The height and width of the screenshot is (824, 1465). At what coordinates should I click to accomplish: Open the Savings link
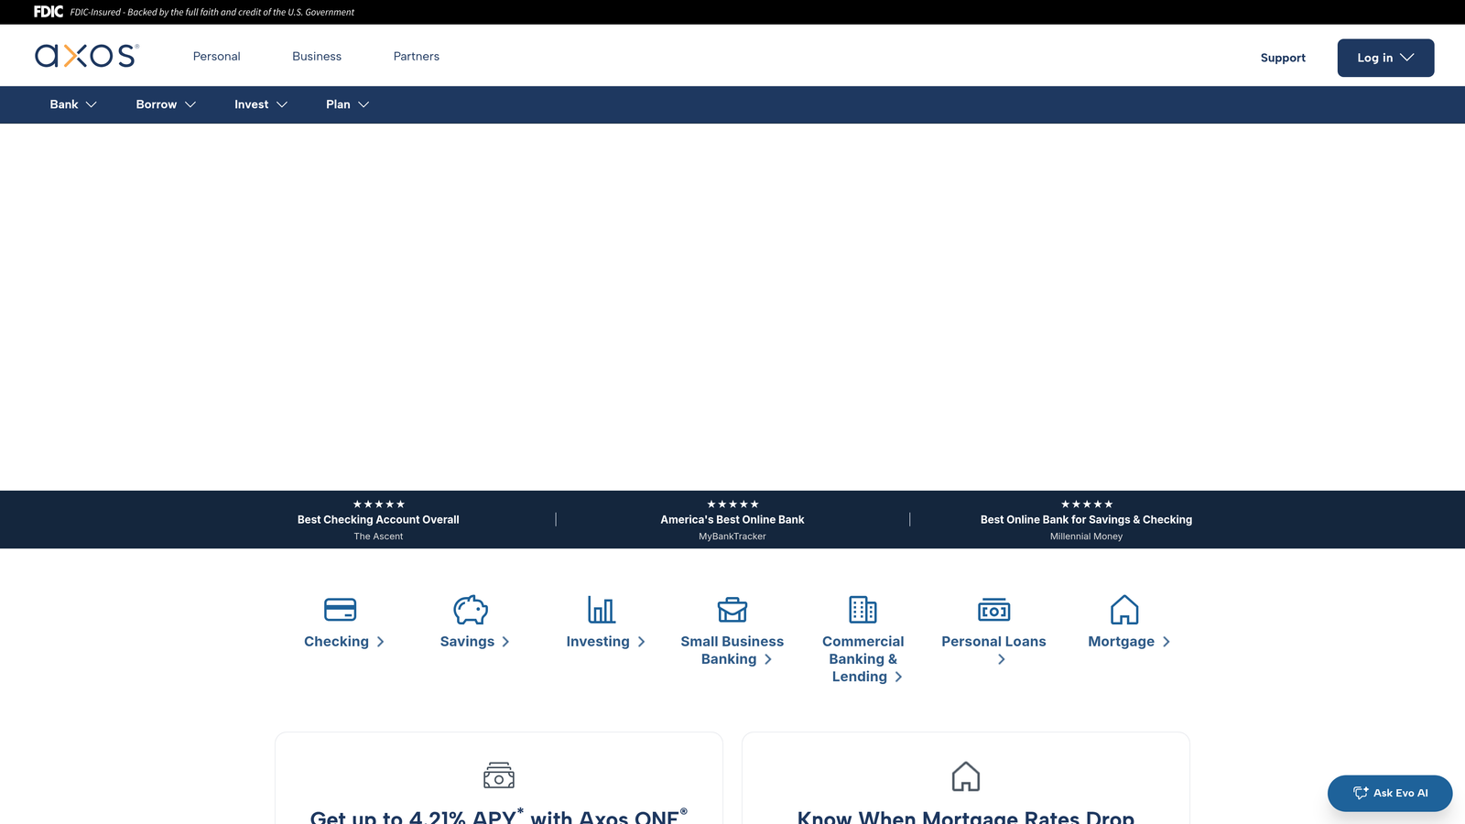click(474, 642)
